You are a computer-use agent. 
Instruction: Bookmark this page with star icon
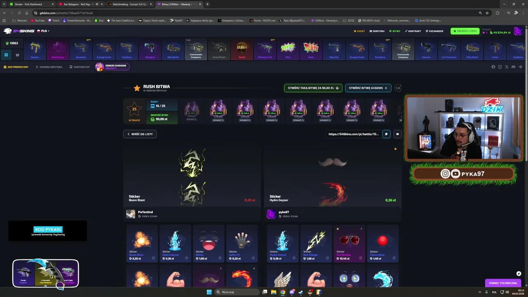tap(487, 13)
